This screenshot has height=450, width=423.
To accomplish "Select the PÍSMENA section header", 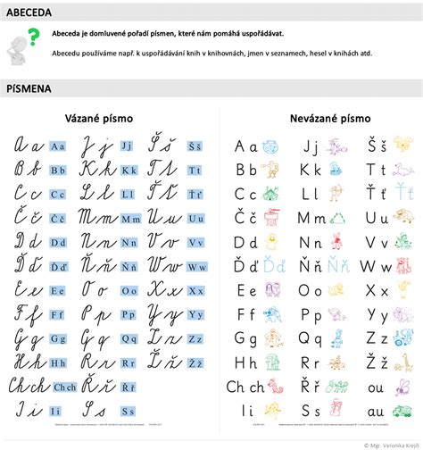I will point(29,88).
